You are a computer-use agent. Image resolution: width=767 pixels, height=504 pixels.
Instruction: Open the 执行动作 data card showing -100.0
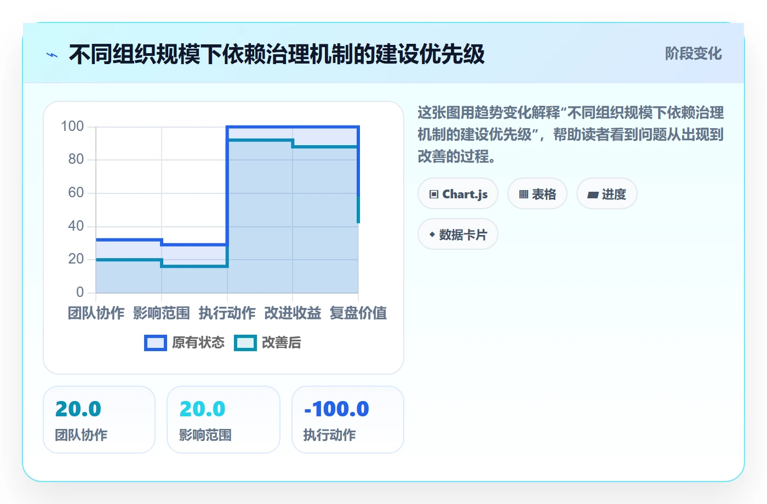click(348, 420)
